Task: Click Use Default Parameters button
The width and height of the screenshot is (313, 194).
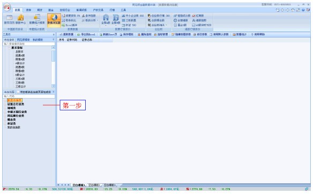Action: pyautogui.click(x=219, y=34)
